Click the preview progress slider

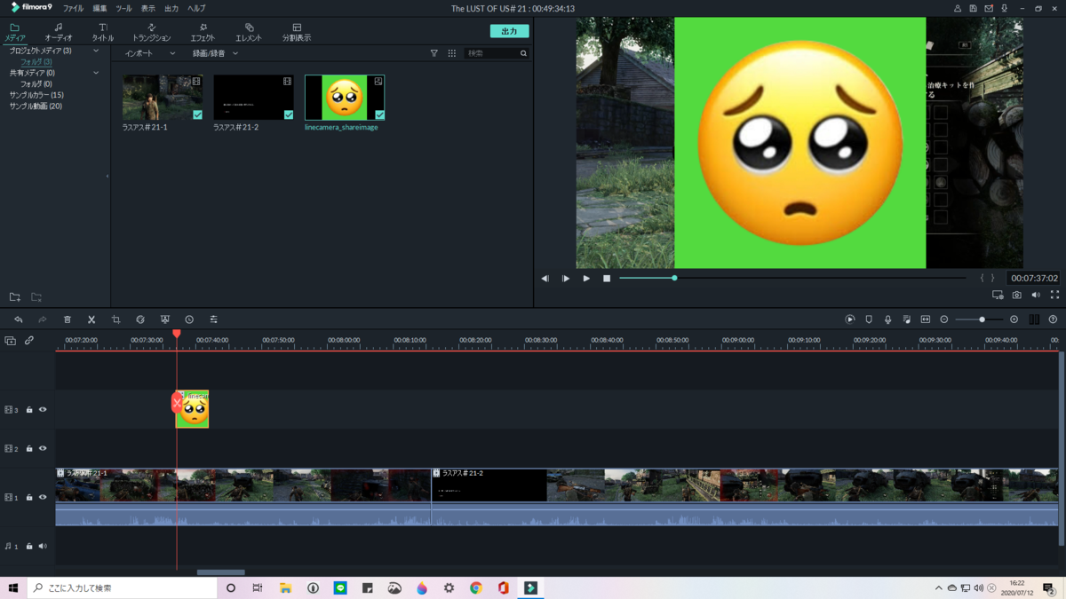pyautogui.click(x=792, y=279)
